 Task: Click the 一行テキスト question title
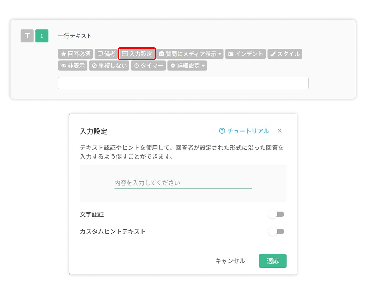tap(75, 36)
